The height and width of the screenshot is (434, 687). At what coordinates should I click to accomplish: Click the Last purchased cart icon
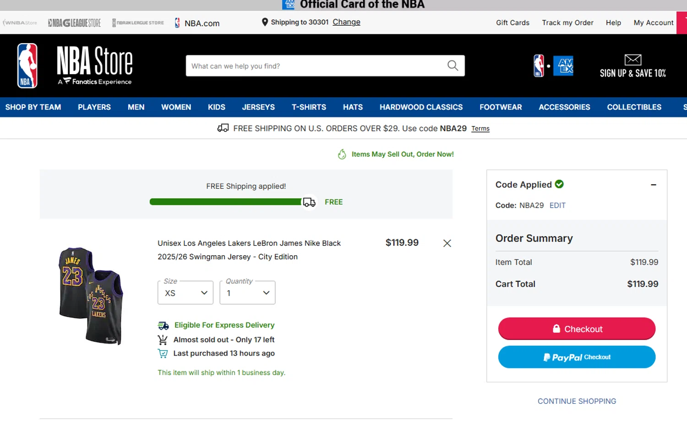[163, 353]
